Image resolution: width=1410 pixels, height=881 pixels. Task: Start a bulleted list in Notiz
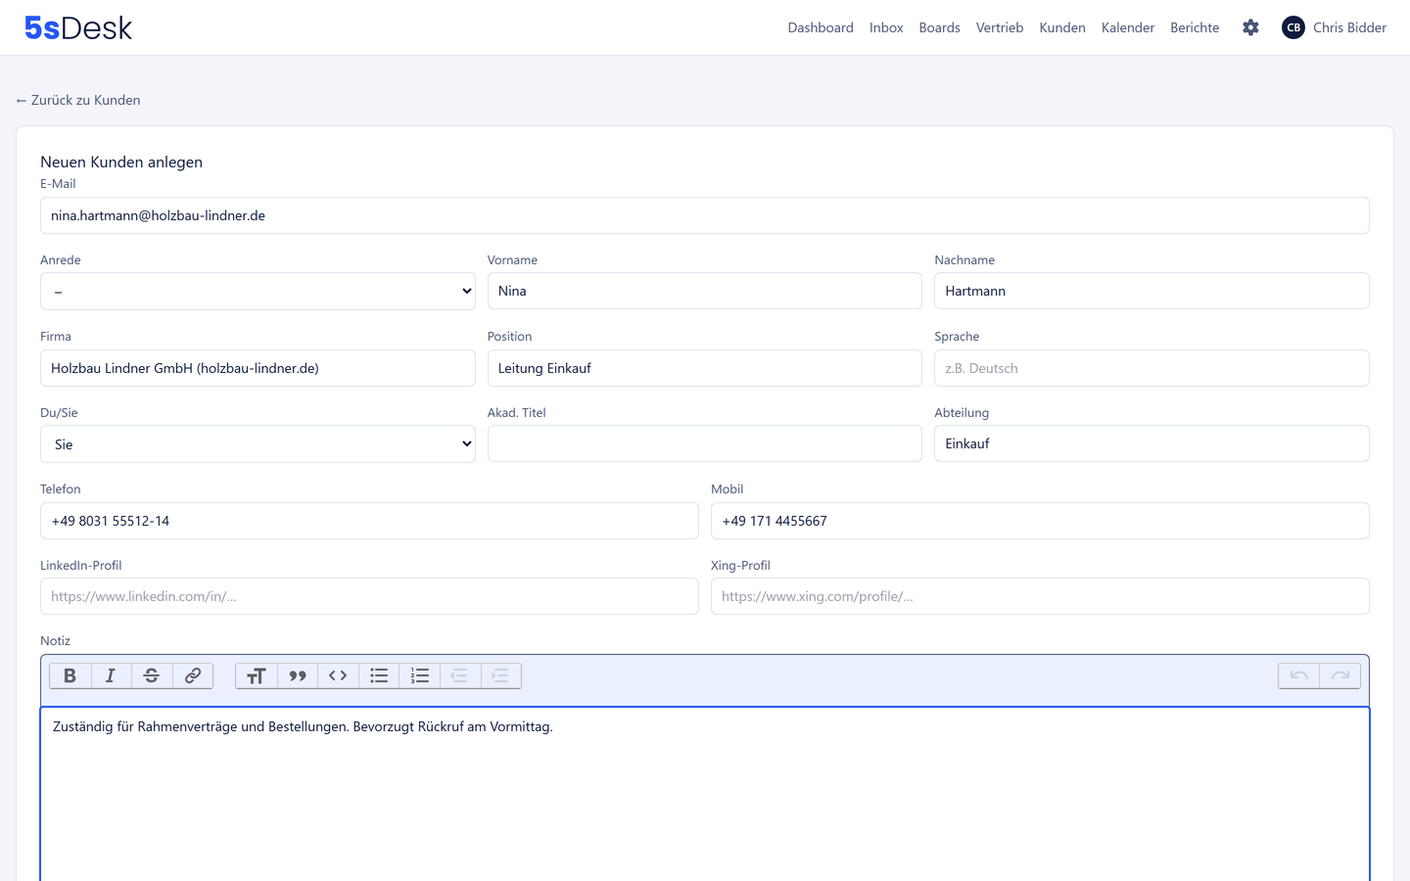(379, 675)
